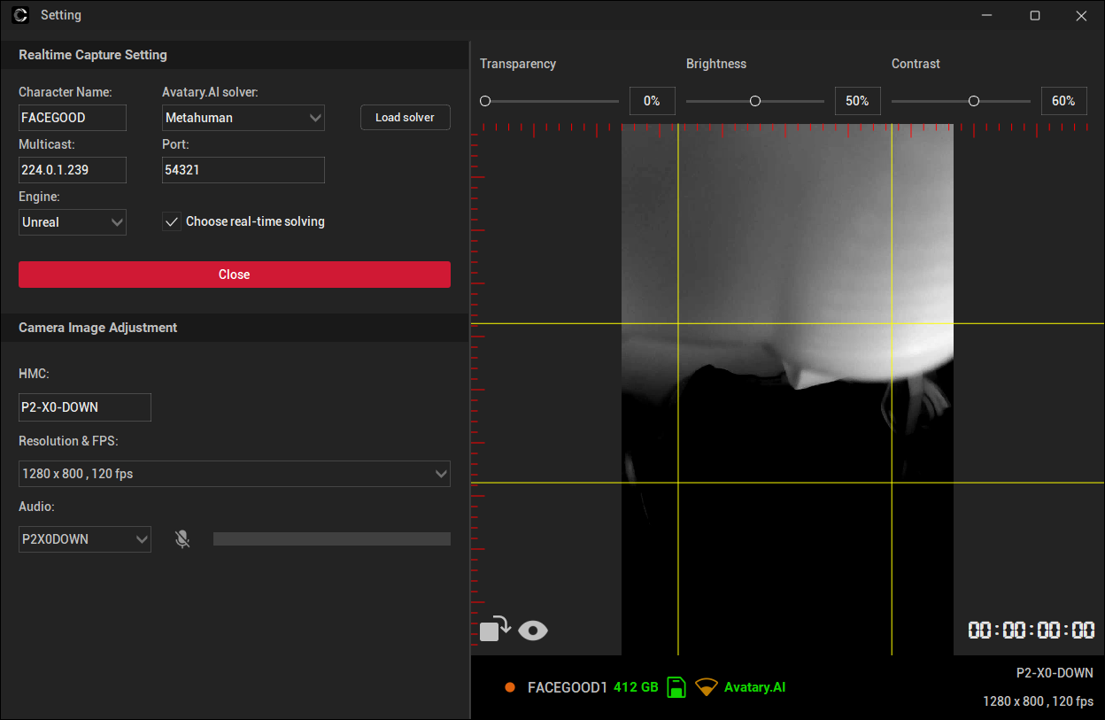Expand the Resolution & FPS dropdown
Screen dimensions: 1105x720
point(235,474)
